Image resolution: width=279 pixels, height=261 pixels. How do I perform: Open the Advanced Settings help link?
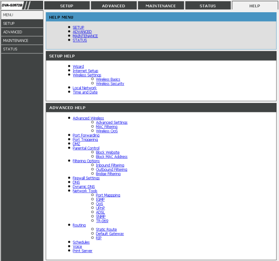click(x=111, y=123)
